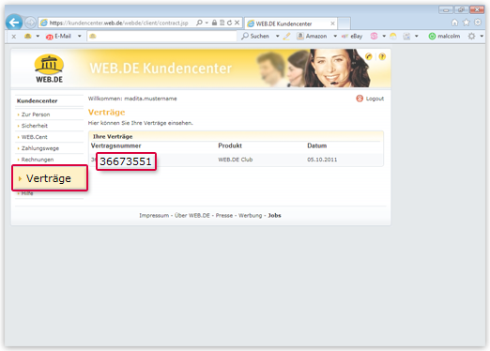The height and width of the screenshot is (351, 490).
Task: Open E-Mail toolbar button
Action: pos(59,37)
